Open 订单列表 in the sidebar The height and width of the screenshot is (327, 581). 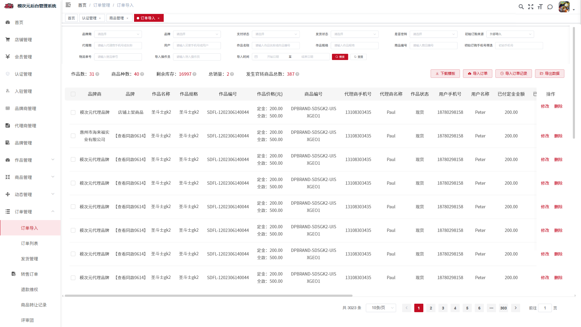pos(29,243)
